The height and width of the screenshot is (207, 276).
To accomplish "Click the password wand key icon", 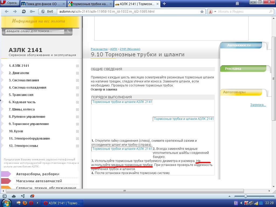I will point(32,12).
